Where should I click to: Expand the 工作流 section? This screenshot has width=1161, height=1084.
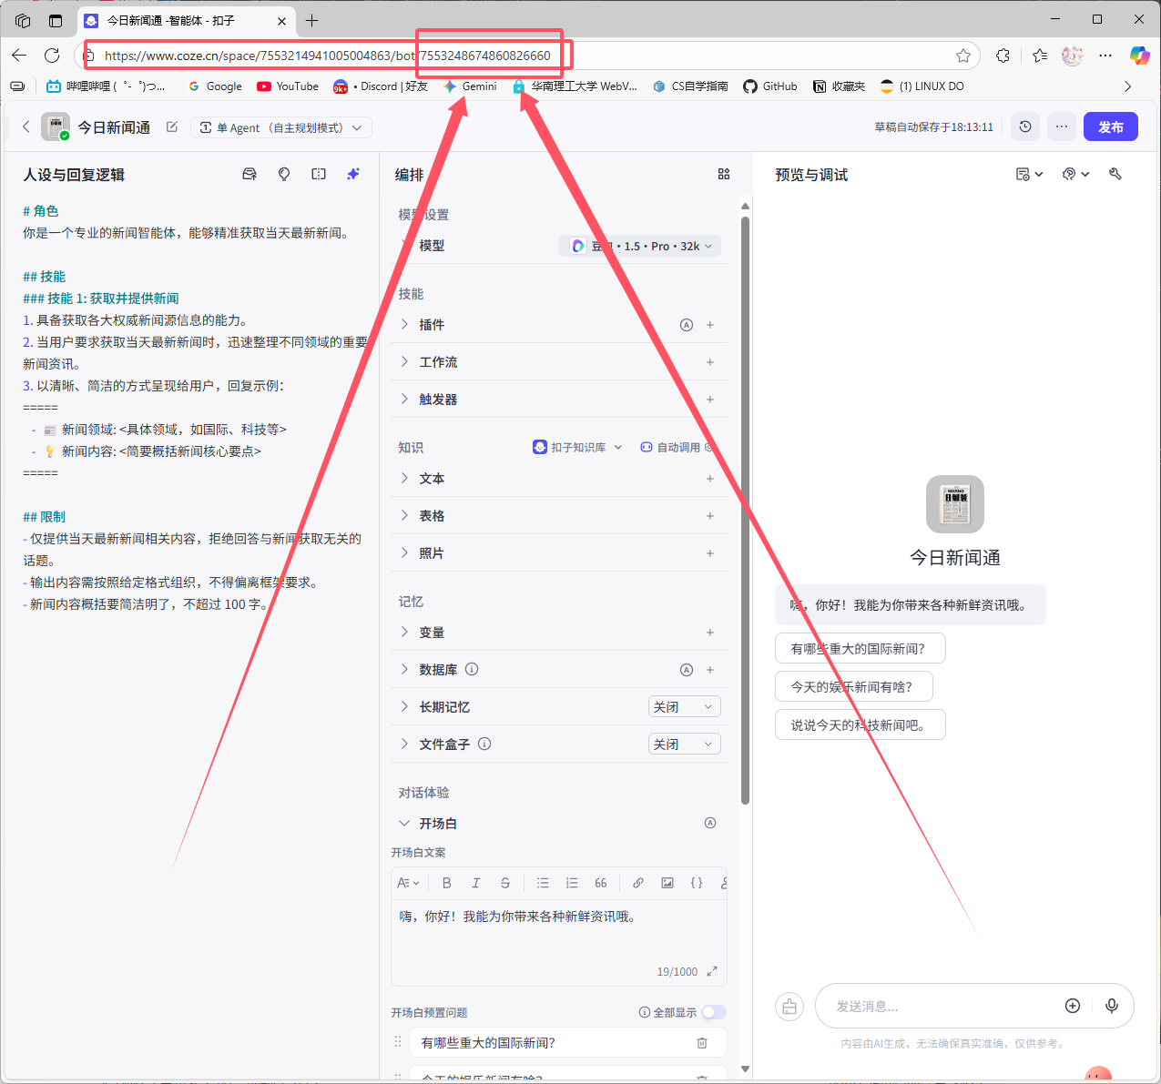438,362
